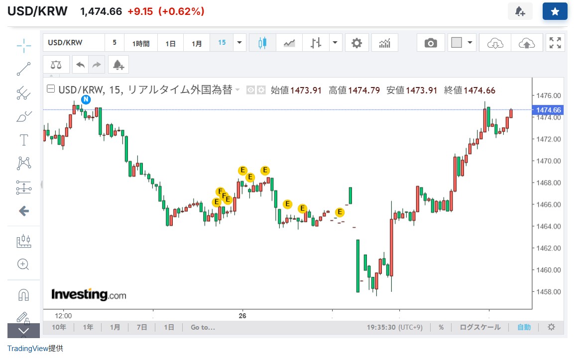Enter fullscreen chart mode
This screenshot has height=359, width=581.
[555, 43]
